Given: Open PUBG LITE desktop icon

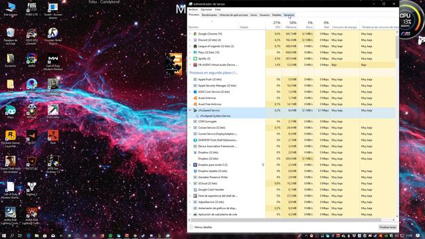Looking at the screenshot, I should coord(32,9).
